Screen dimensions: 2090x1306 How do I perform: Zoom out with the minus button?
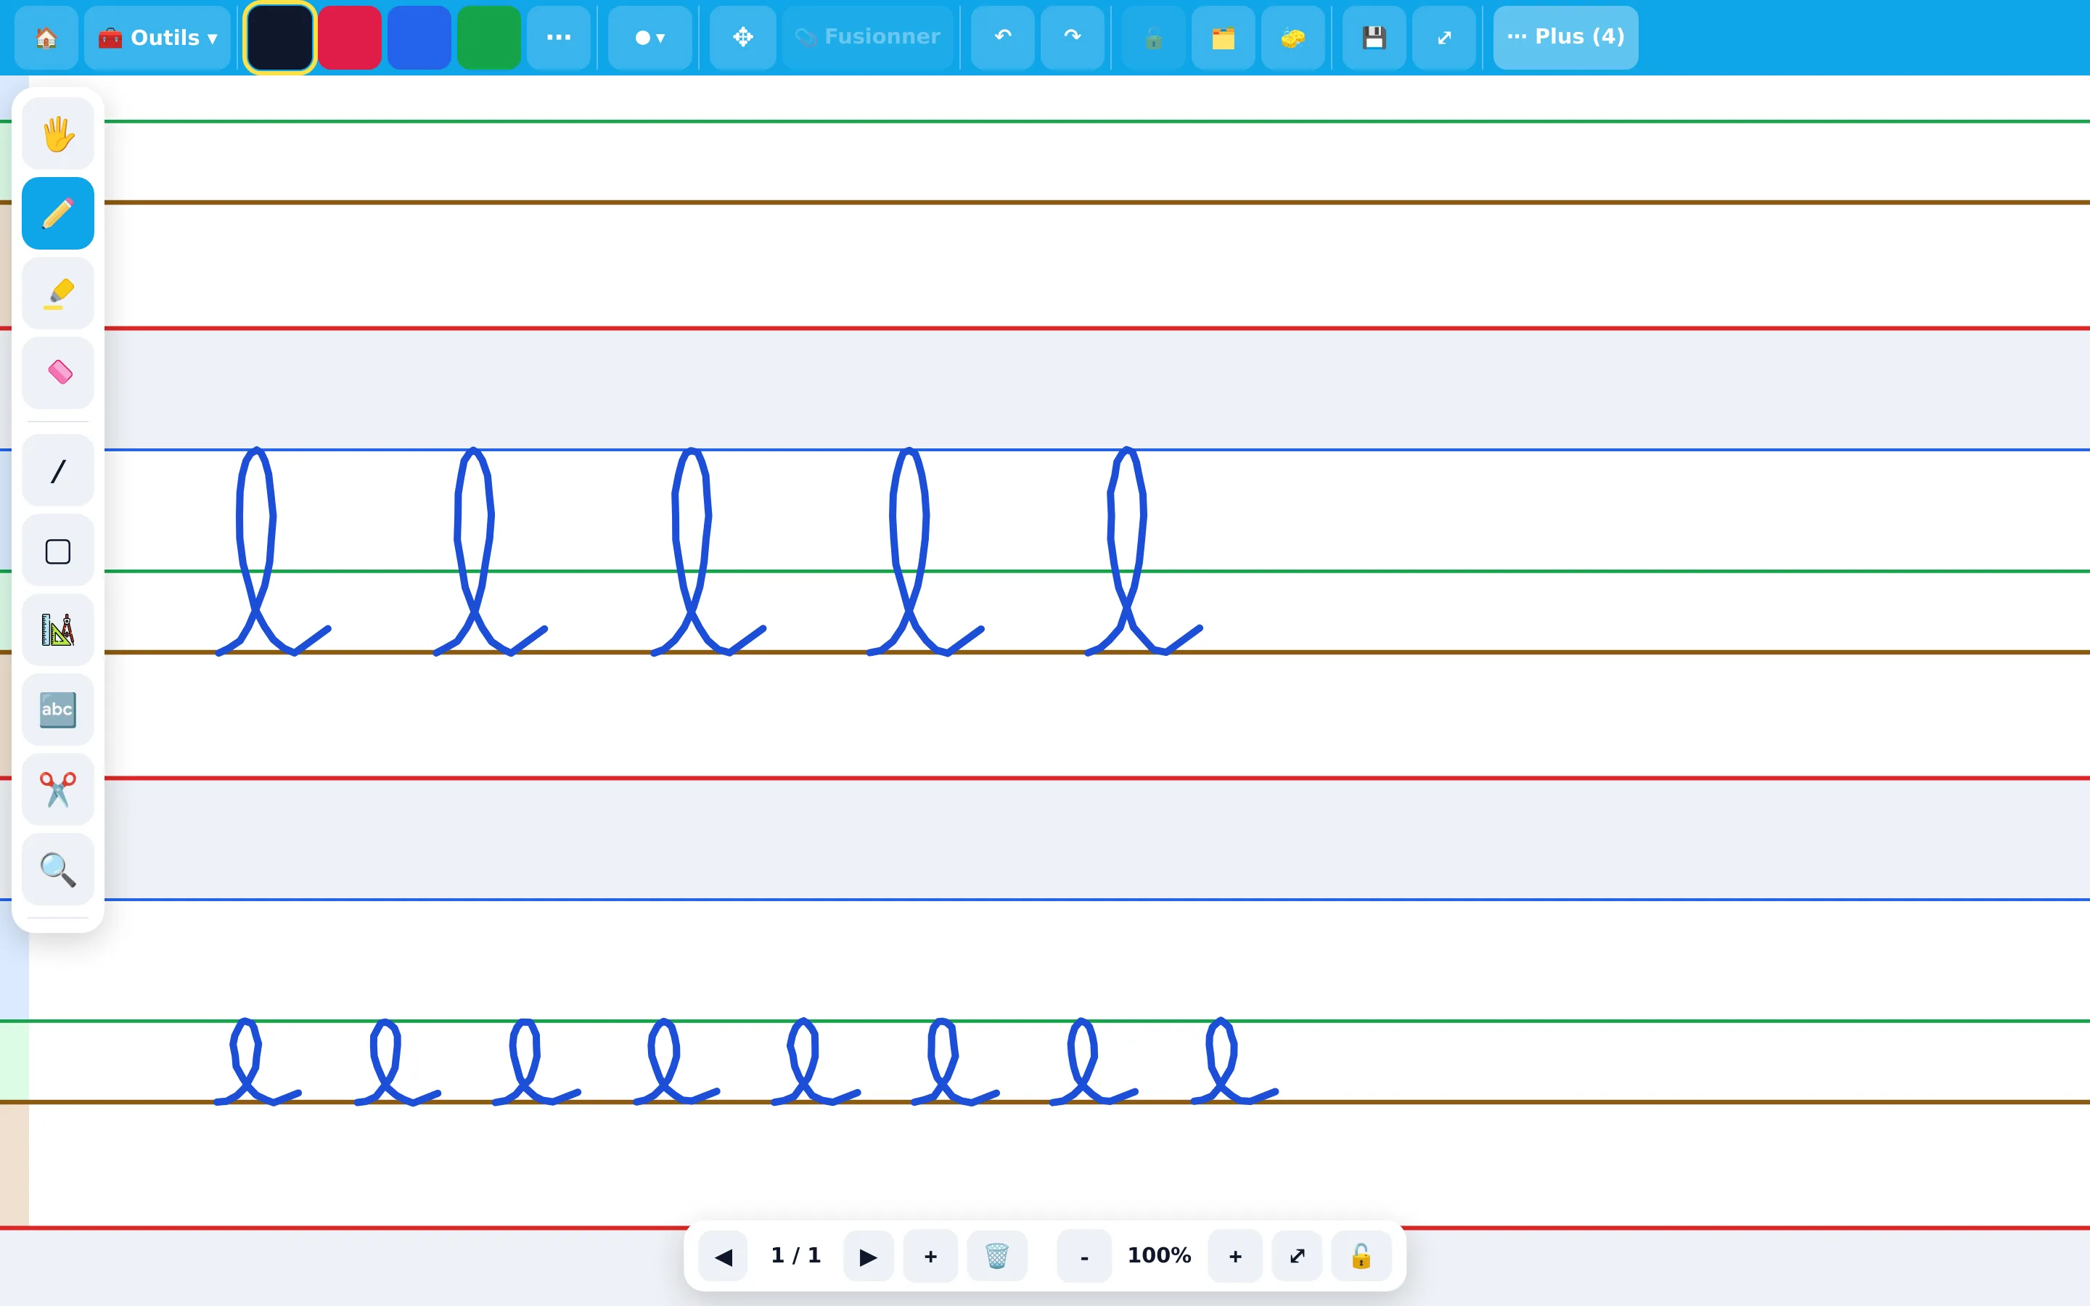1084,1256
